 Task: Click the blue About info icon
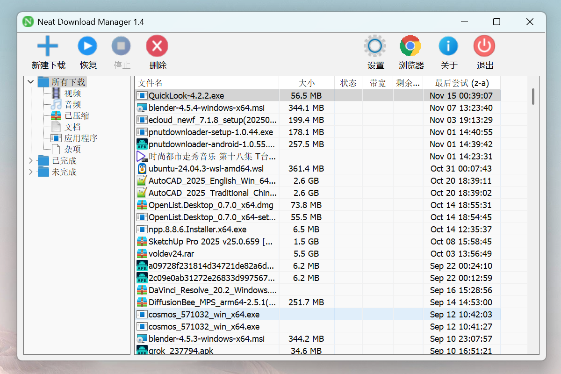[x=448, y=46]
